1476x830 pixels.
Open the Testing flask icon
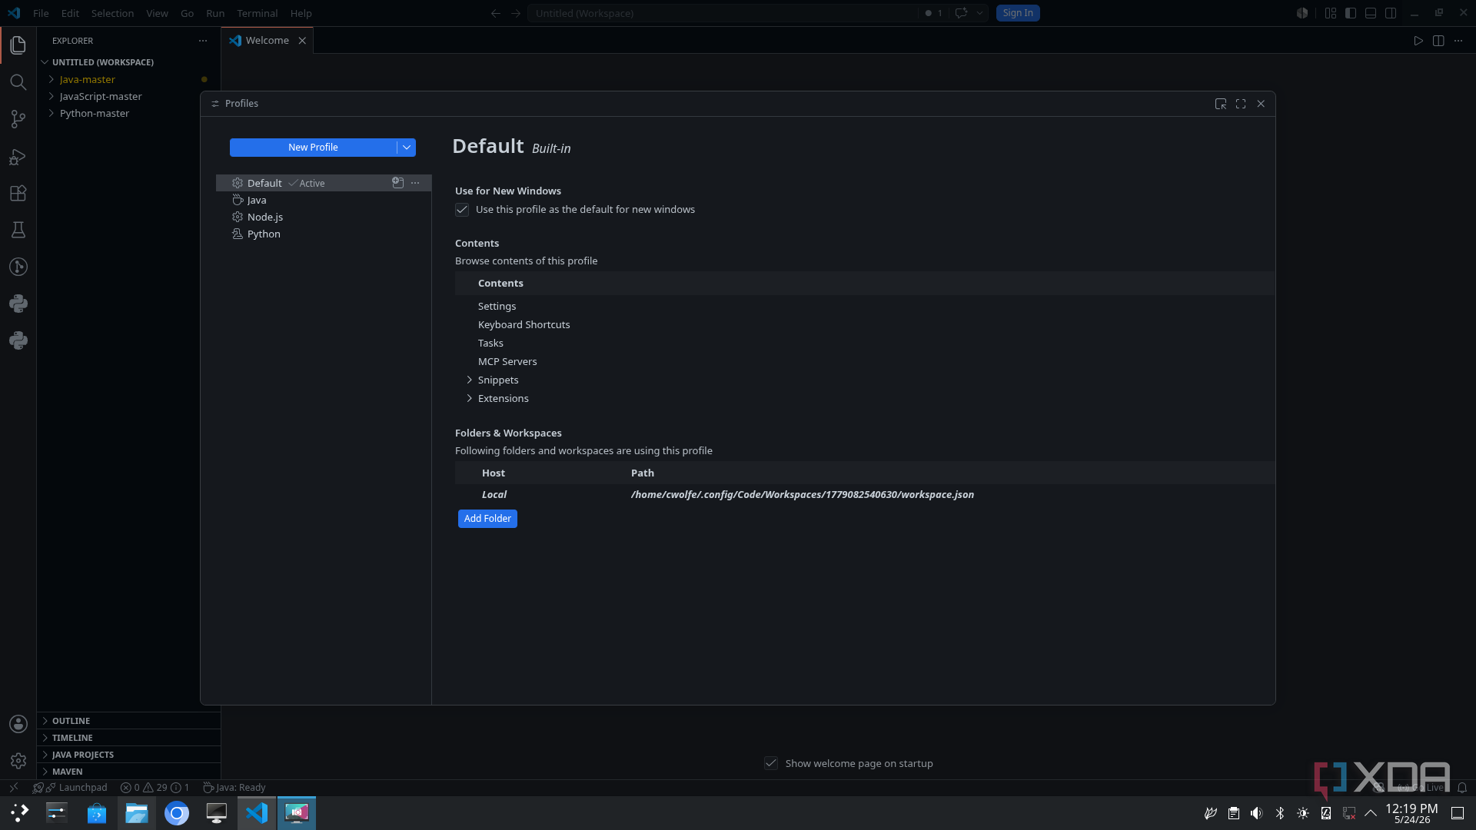point(18,230)
